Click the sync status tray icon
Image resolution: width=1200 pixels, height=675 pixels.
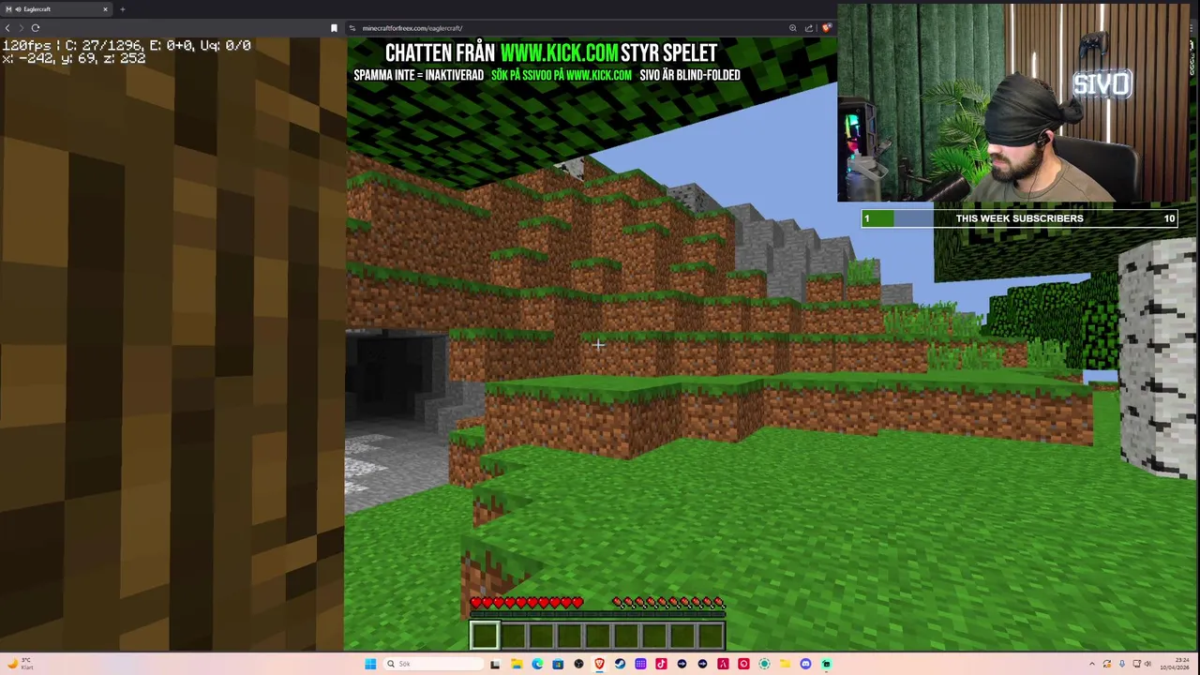1107,664
